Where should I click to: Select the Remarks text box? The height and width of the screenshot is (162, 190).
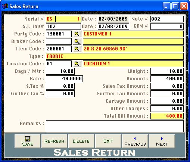click(115, 126)
